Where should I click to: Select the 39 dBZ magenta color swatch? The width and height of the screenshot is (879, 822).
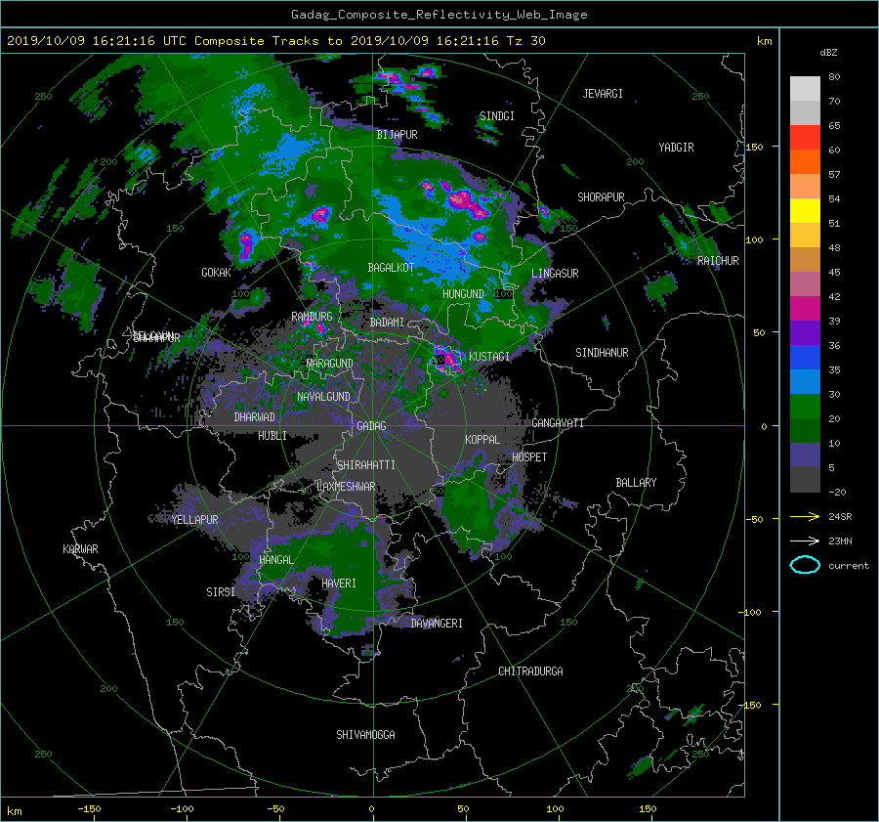coord(805,308)
